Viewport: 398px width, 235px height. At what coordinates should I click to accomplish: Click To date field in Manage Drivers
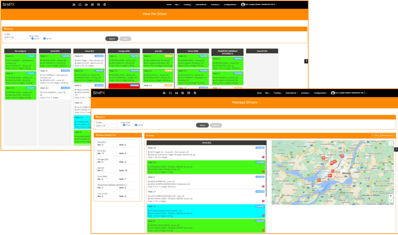107,126
